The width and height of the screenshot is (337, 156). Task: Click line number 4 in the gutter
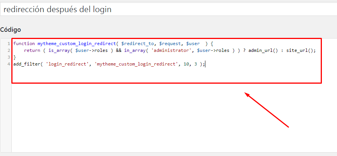(9, 64)
